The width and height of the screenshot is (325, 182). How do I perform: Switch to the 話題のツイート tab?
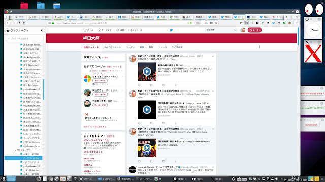point(91,47)
